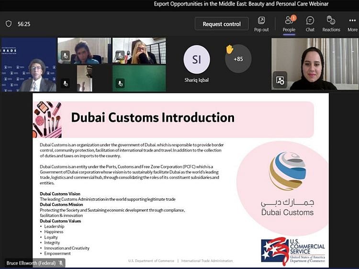Open the Reactions menu

tap(331, 24)
